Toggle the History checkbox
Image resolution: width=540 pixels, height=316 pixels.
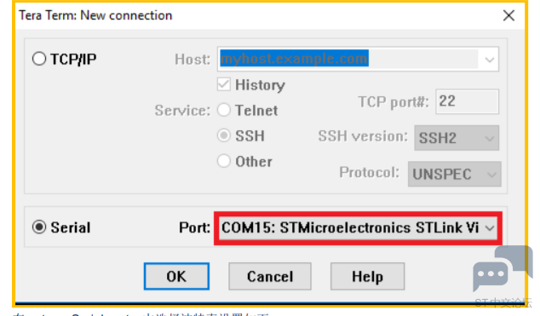click(x=224, y=84)
